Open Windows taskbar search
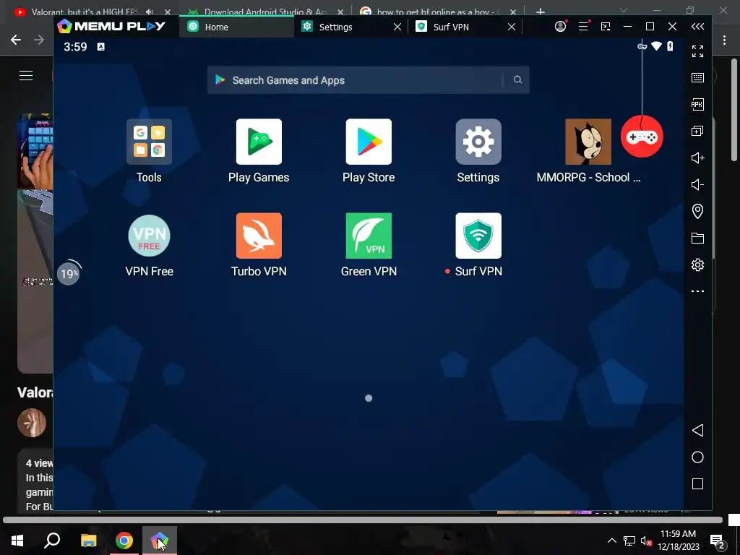Viewport: 740px width, 555px height. [x=52, y=541]
